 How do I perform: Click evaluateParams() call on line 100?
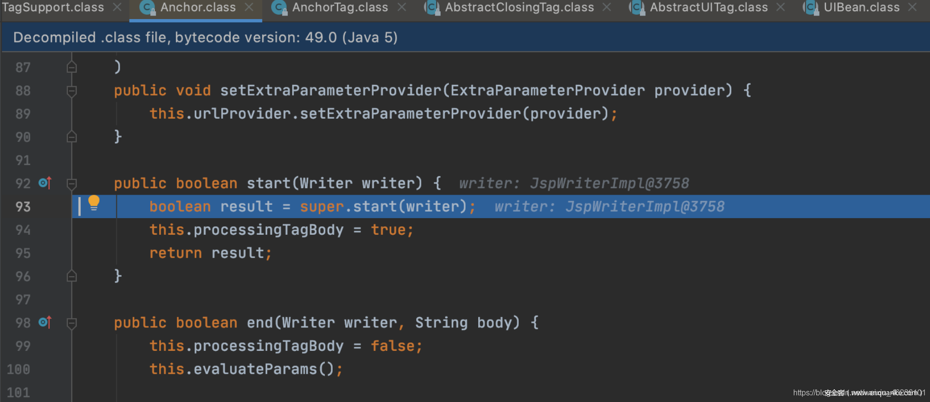(x=264, y=369)
